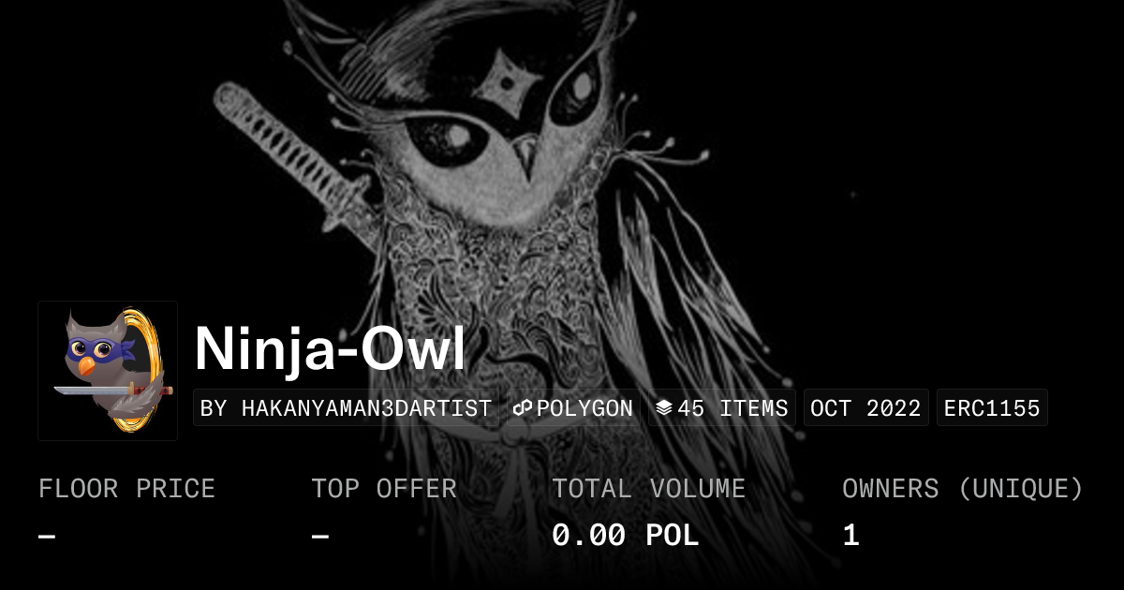This screenshot has height=590, width=1124.
Task: Click the OCT 2022 creation date badge
Action: [865, 408]
